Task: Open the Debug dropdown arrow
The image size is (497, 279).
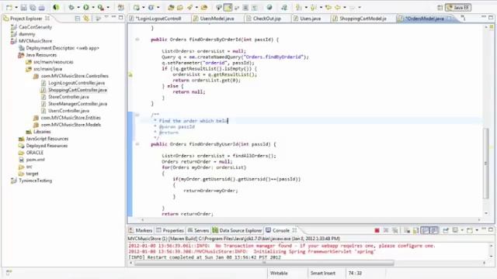Action: (x=78, y=7)
